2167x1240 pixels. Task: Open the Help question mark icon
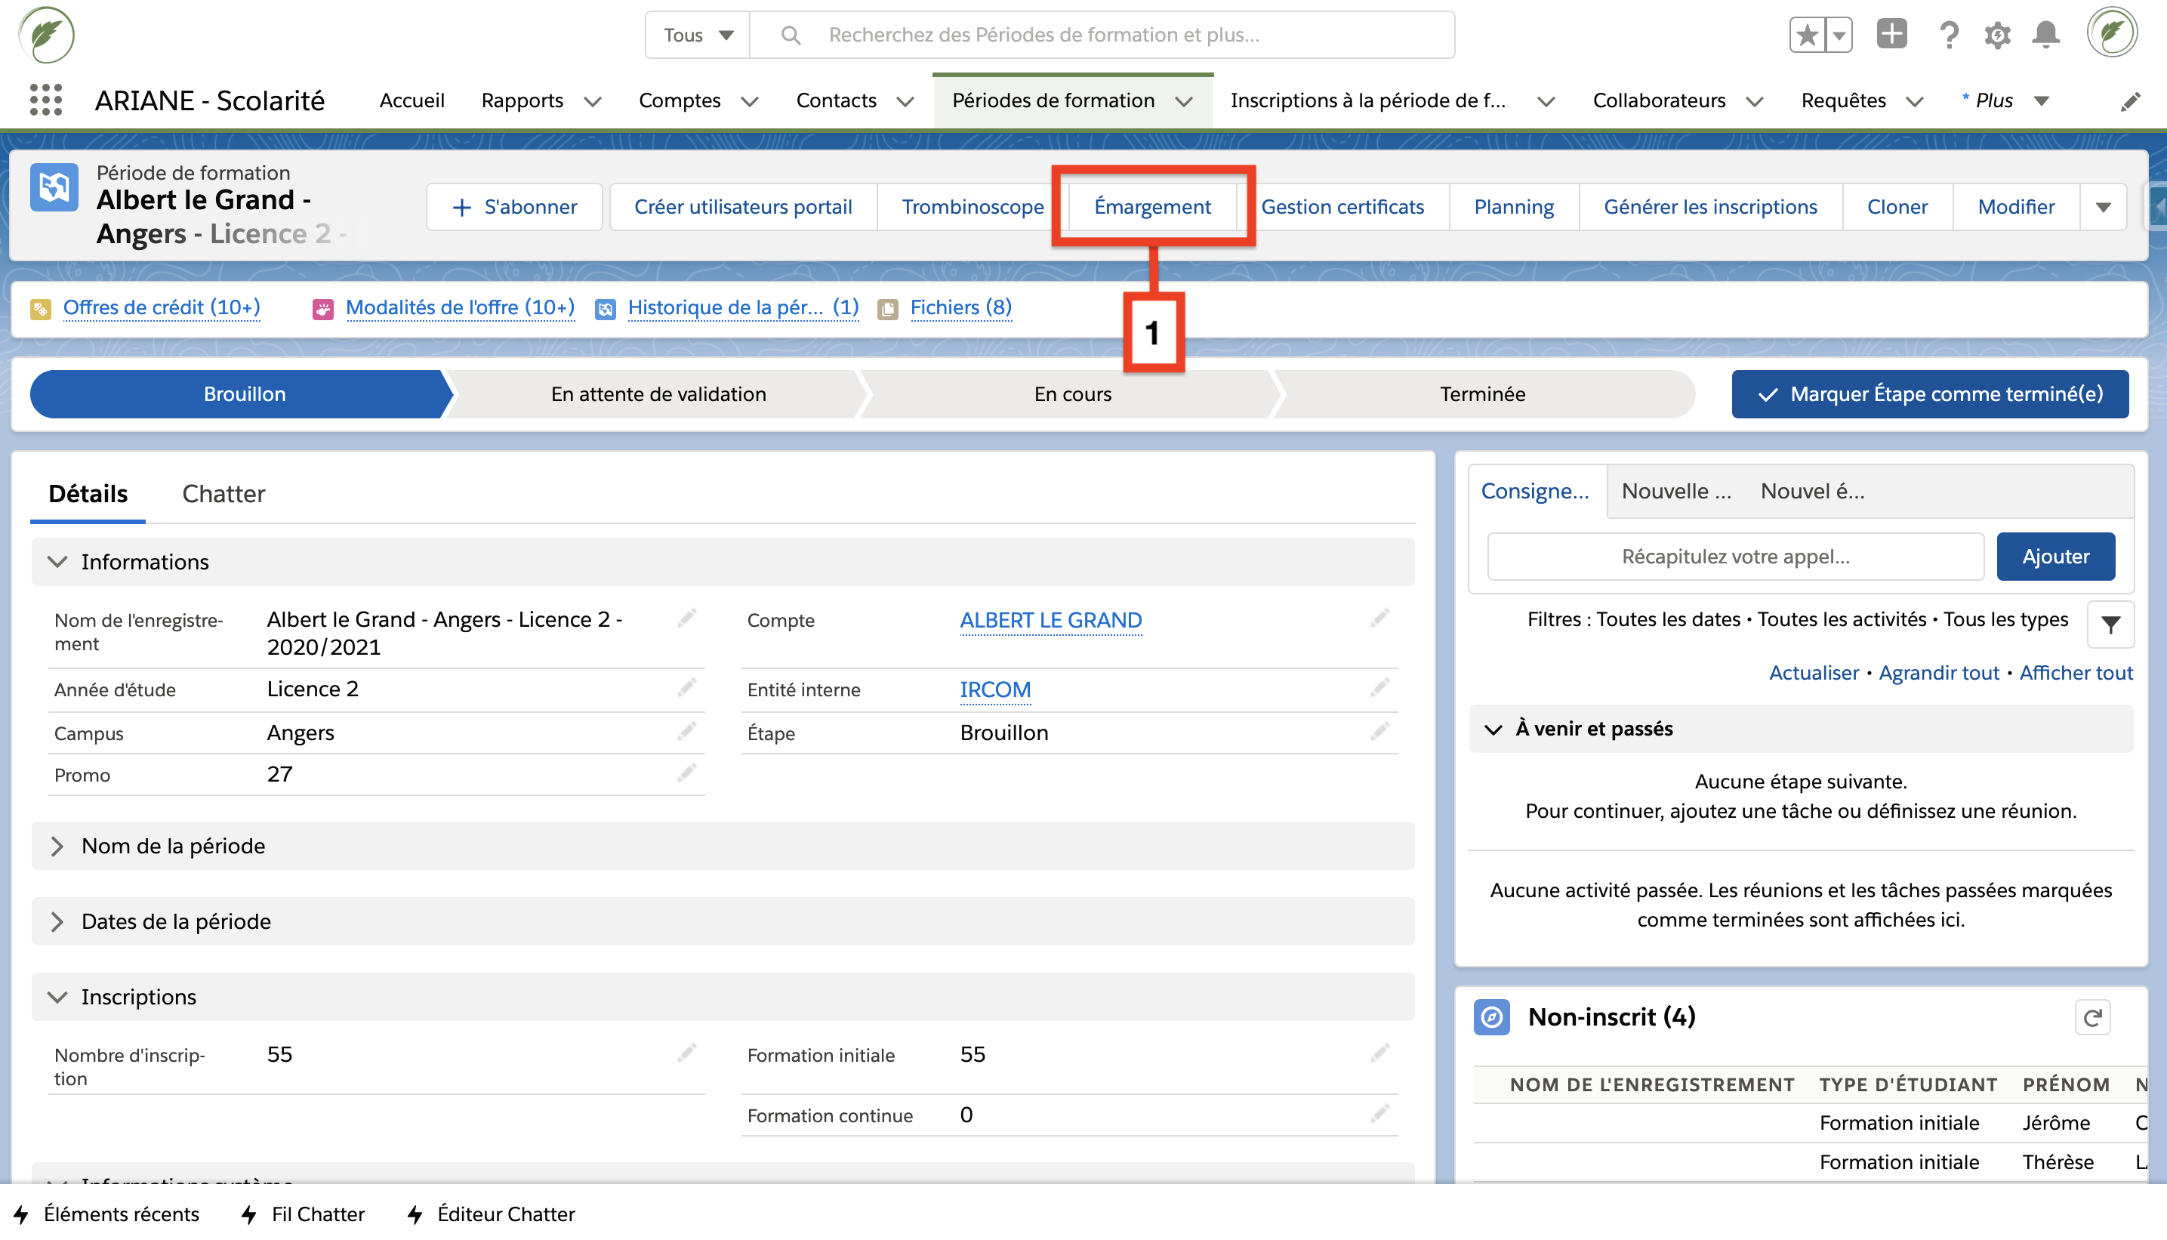coord(1948,35)
